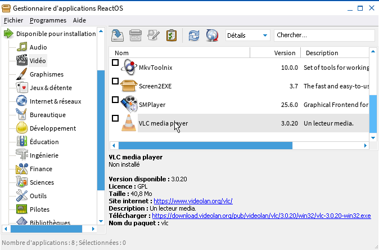Viewport: 379px width, 250px height.
Task: Select the Internet & réseaux category
Action: pos(55,101)
